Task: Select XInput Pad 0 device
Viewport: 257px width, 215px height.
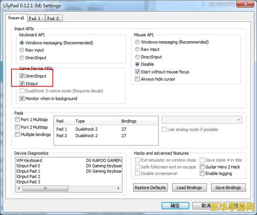Action: click(x=28, y=166)
